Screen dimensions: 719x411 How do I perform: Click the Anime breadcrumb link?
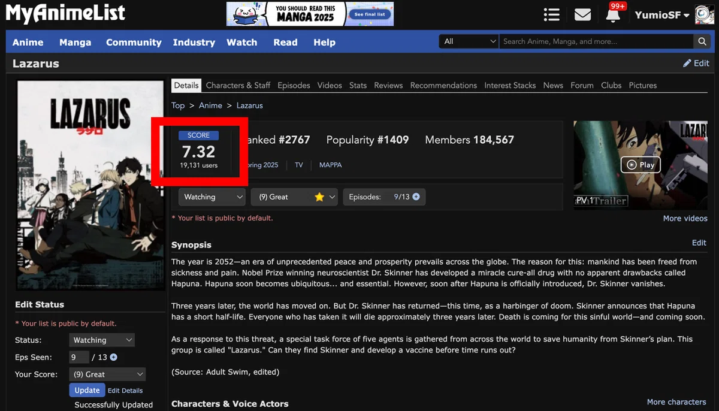[210, 105]
